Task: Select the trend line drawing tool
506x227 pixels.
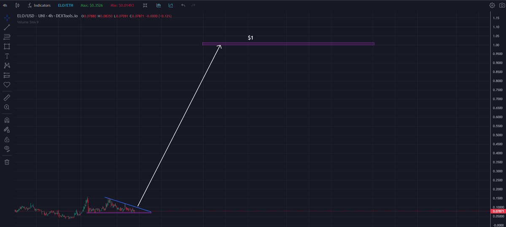Action: coord(7,27)
